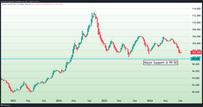
Task: Click the 2024 label on time axis
Action: tap(150, 100)
